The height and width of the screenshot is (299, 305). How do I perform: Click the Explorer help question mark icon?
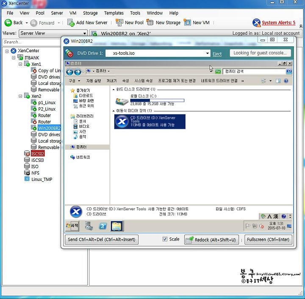pos(286,81)
